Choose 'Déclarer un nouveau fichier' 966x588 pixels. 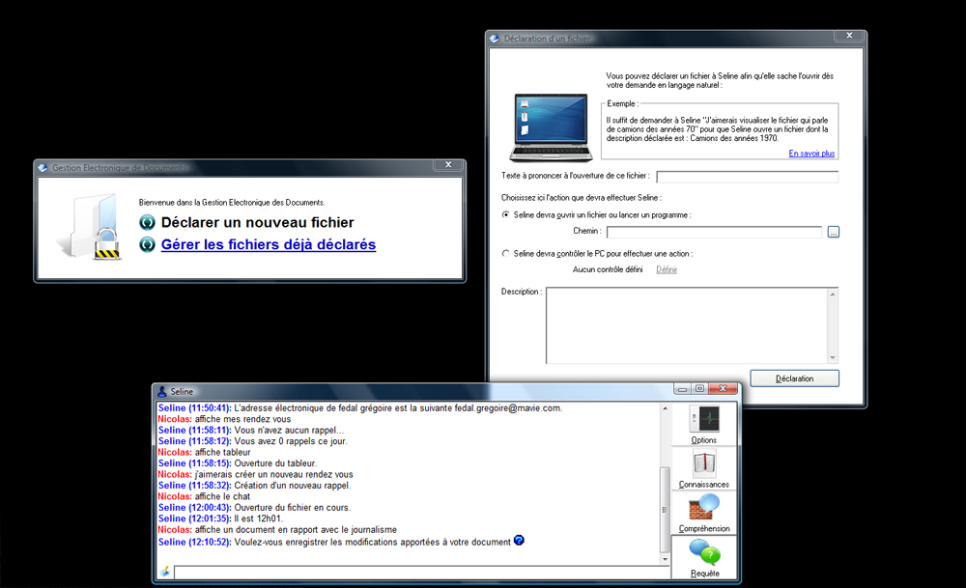[257, 222]
